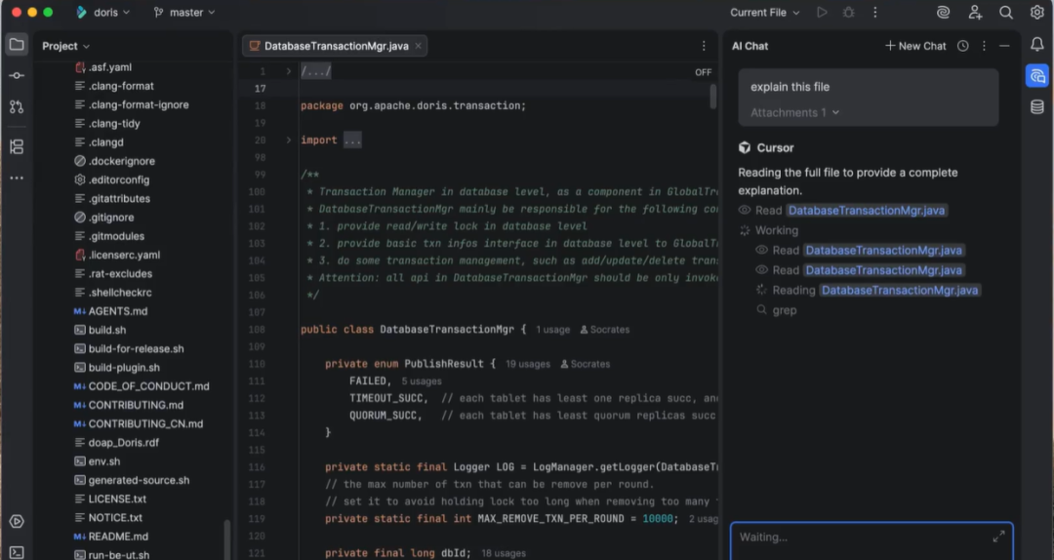Open the Services/Run tool window icon

(17, 521)
